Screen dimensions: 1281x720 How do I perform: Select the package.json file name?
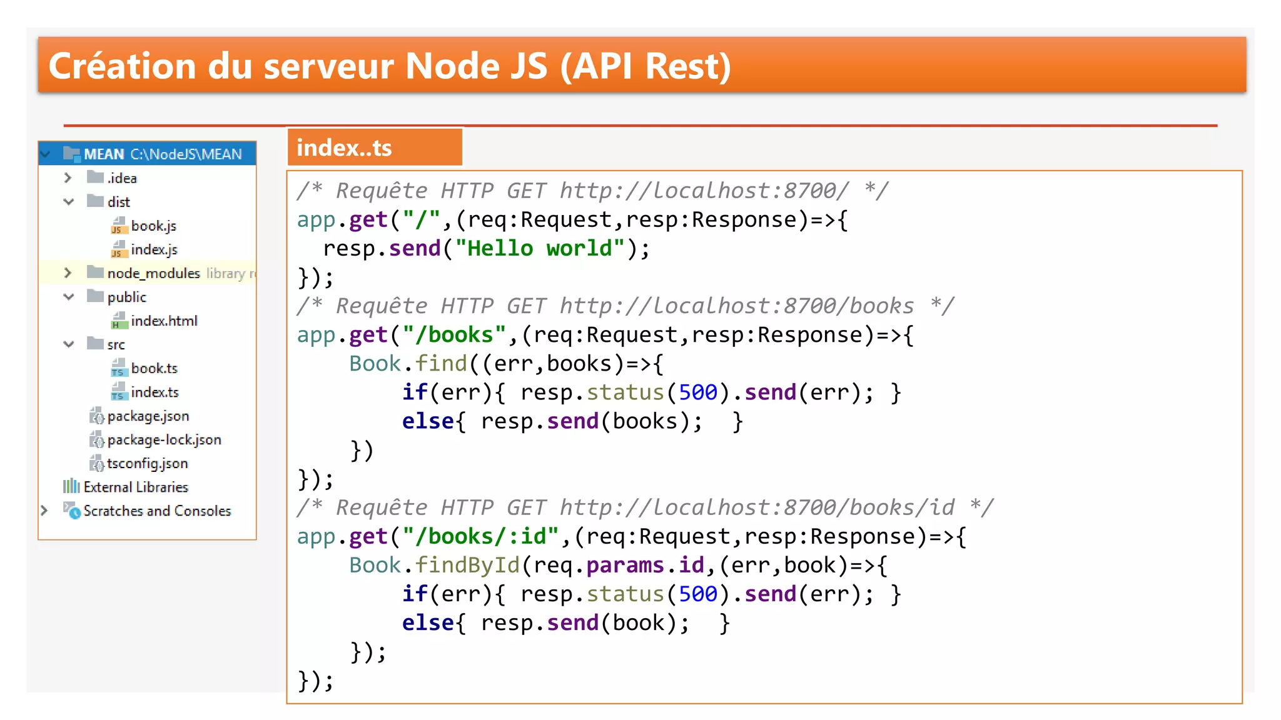(148, 416)
